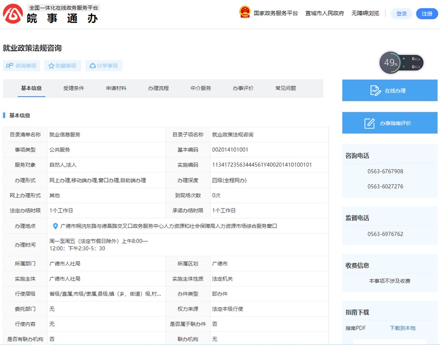Click the 办事指南评价 edit icon
This screenshot has width=440, height=345.
pyautogui.click(x=370, y=123)
